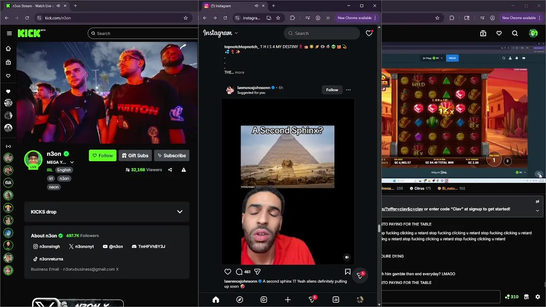Open Instagram dashboard chart icon
This screenshot has height=307, width=546.
(x=336, y=300)
